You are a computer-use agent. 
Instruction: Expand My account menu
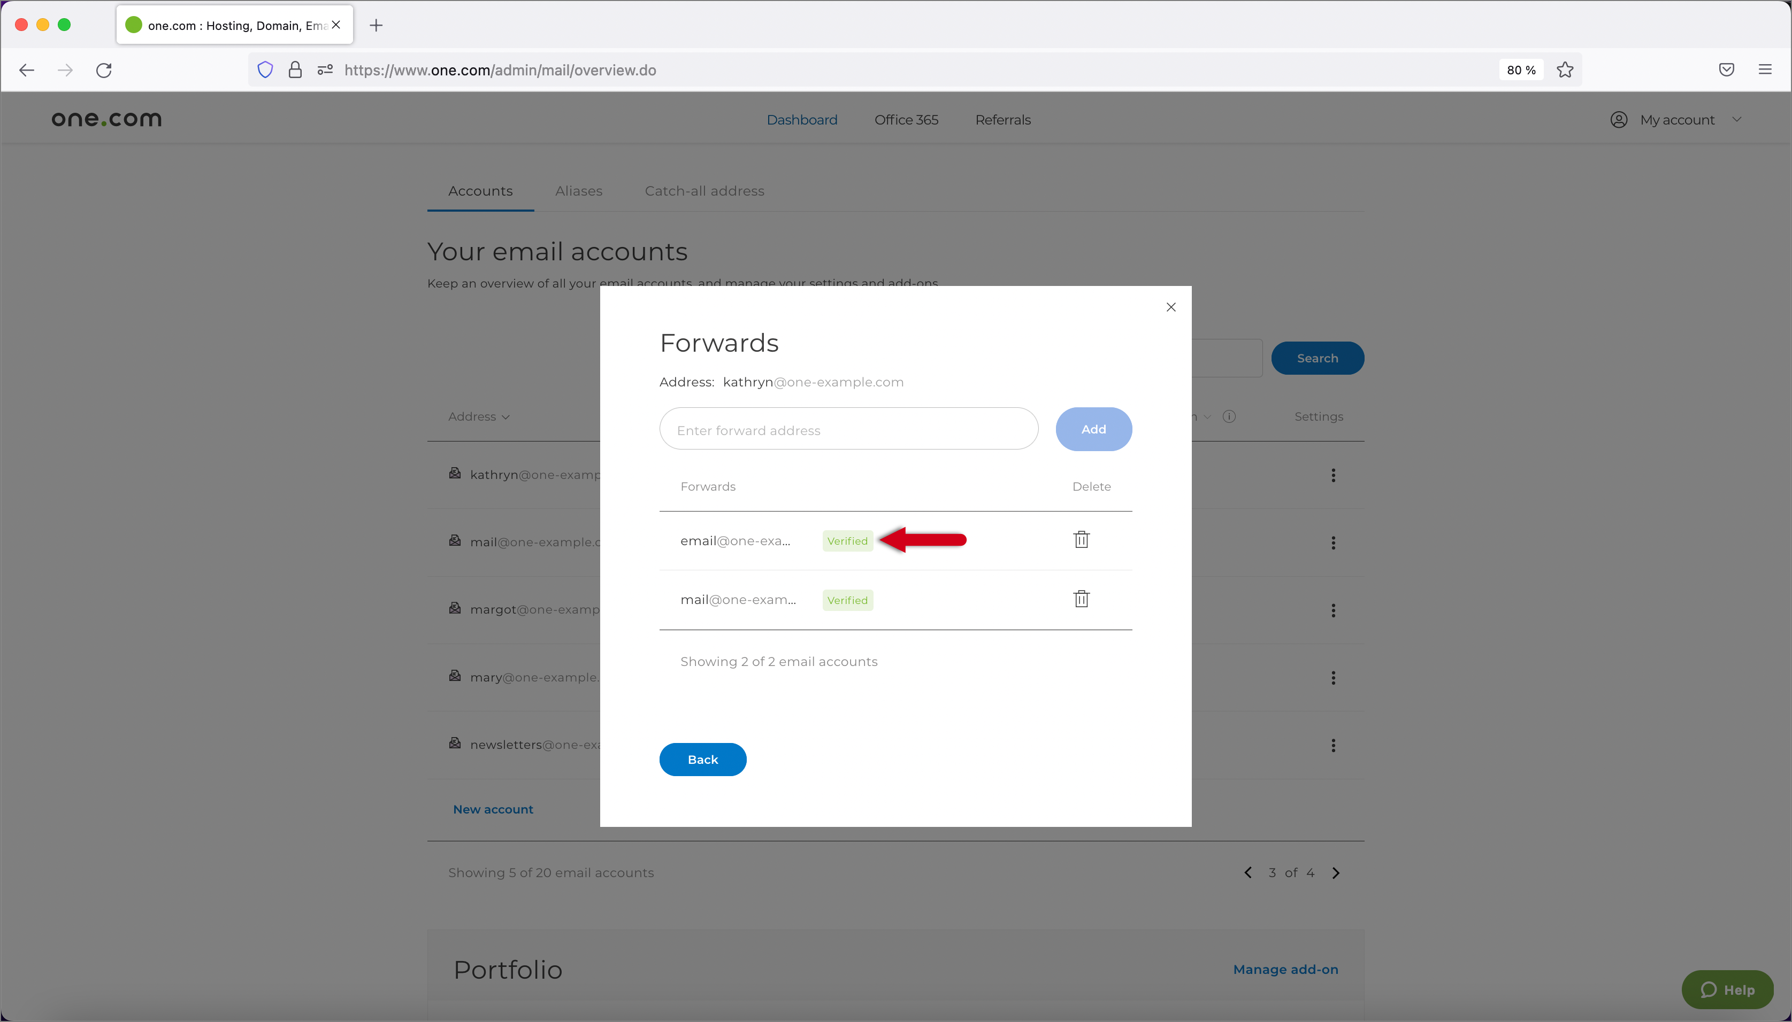pyautogui.click(x=1676, y=119)
